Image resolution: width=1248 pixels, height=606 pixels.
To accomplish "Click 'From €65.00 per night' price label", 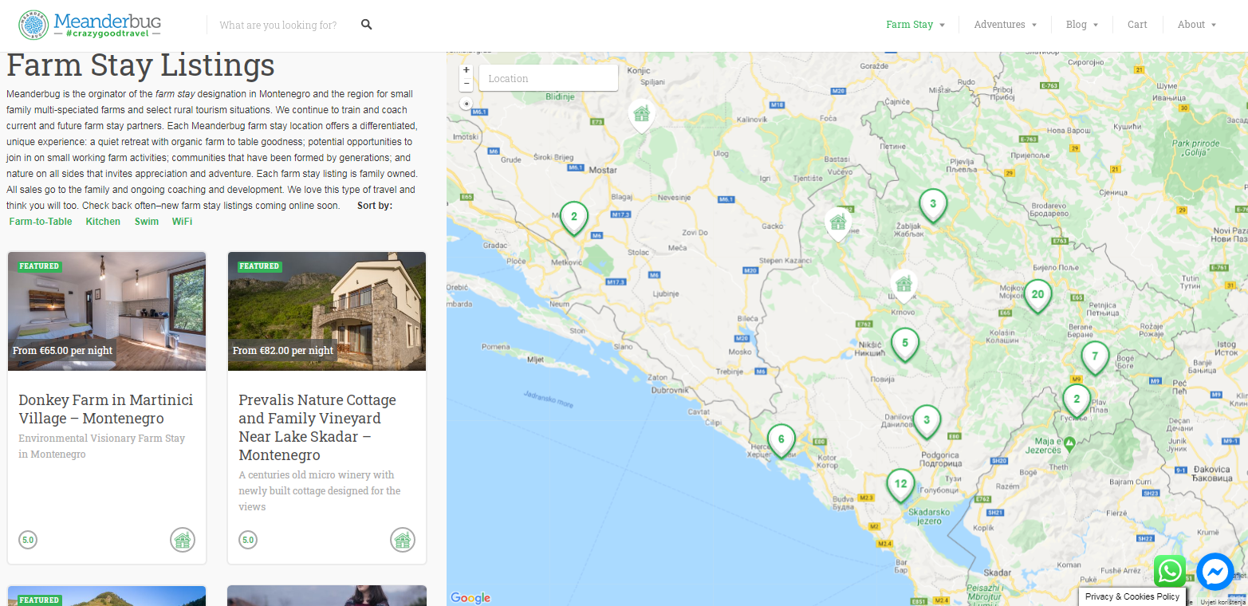I will [63, 350].
